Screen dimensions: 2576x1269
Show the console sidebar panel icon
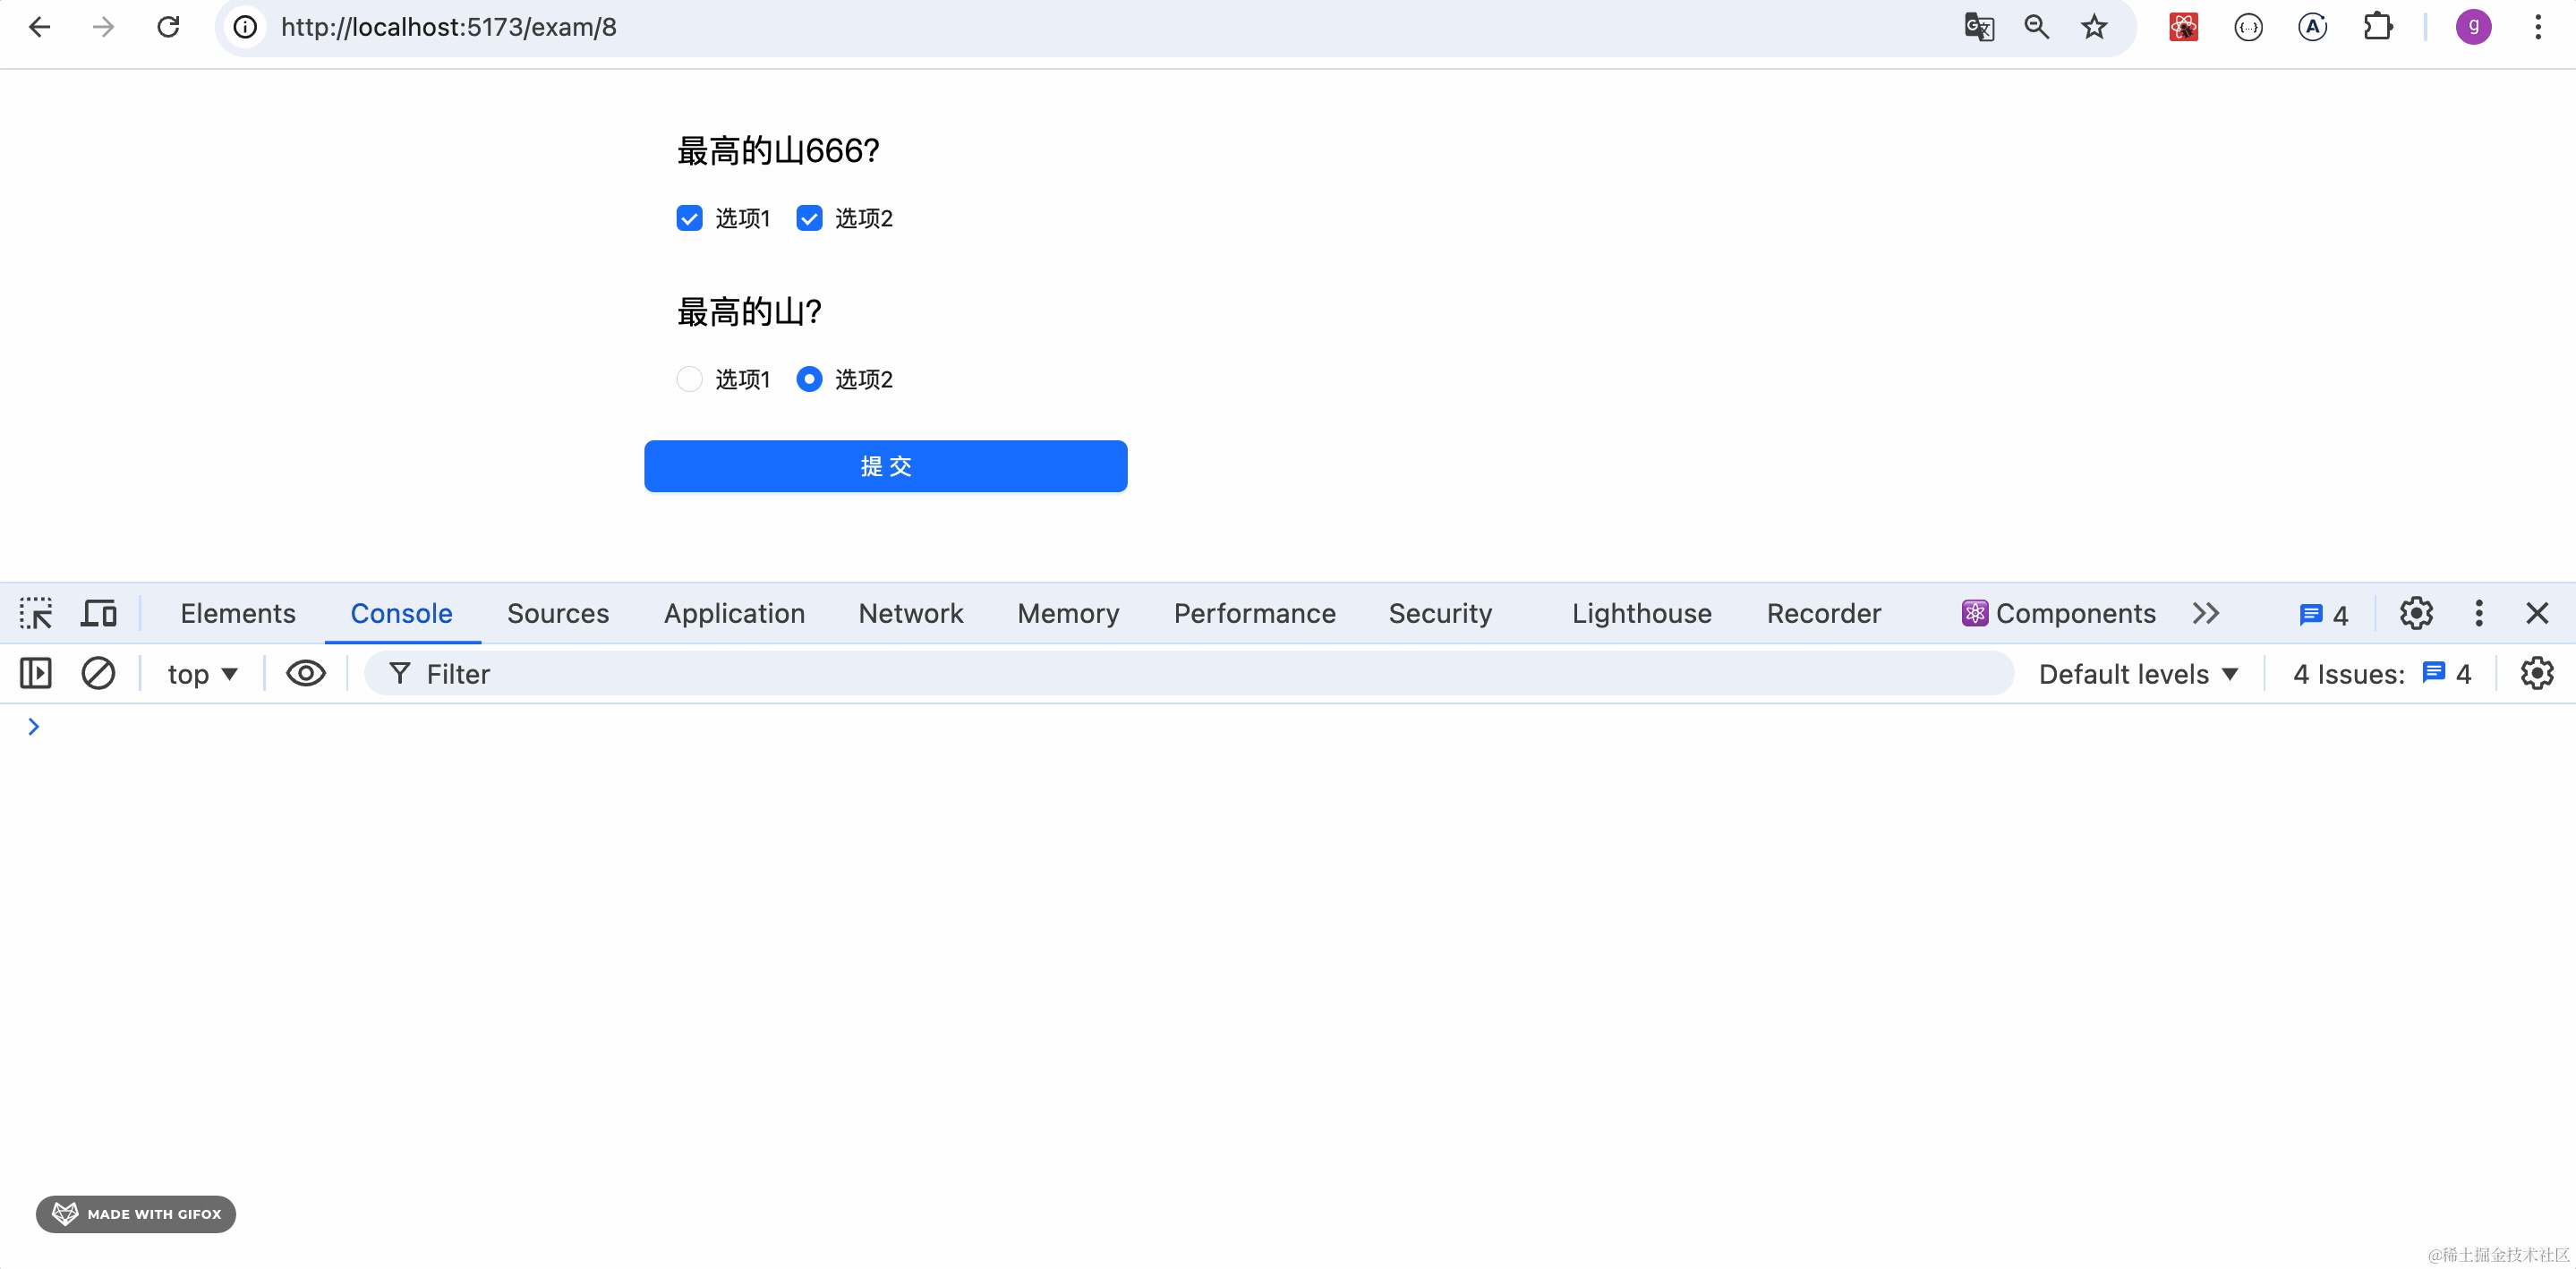click(x=36, y=673)
